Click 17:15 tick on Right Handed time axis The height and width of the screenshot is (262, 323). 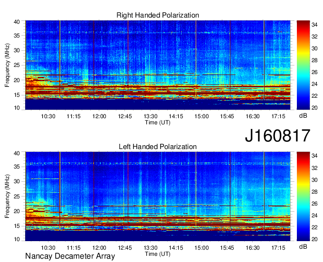[278, 116]
